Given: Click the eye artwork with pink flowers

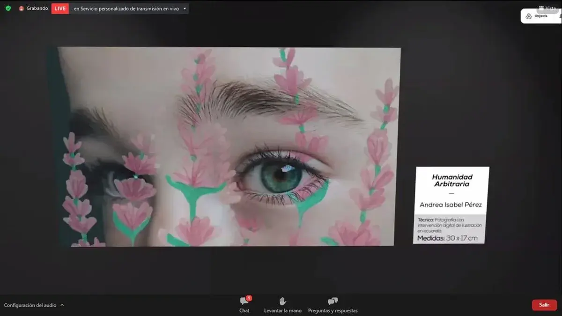Looking at the screenshot, I should (x=229, y=146).
